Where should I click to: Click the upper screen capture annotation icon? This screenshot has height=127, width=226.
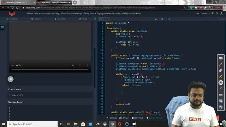(x=221, y=101)
